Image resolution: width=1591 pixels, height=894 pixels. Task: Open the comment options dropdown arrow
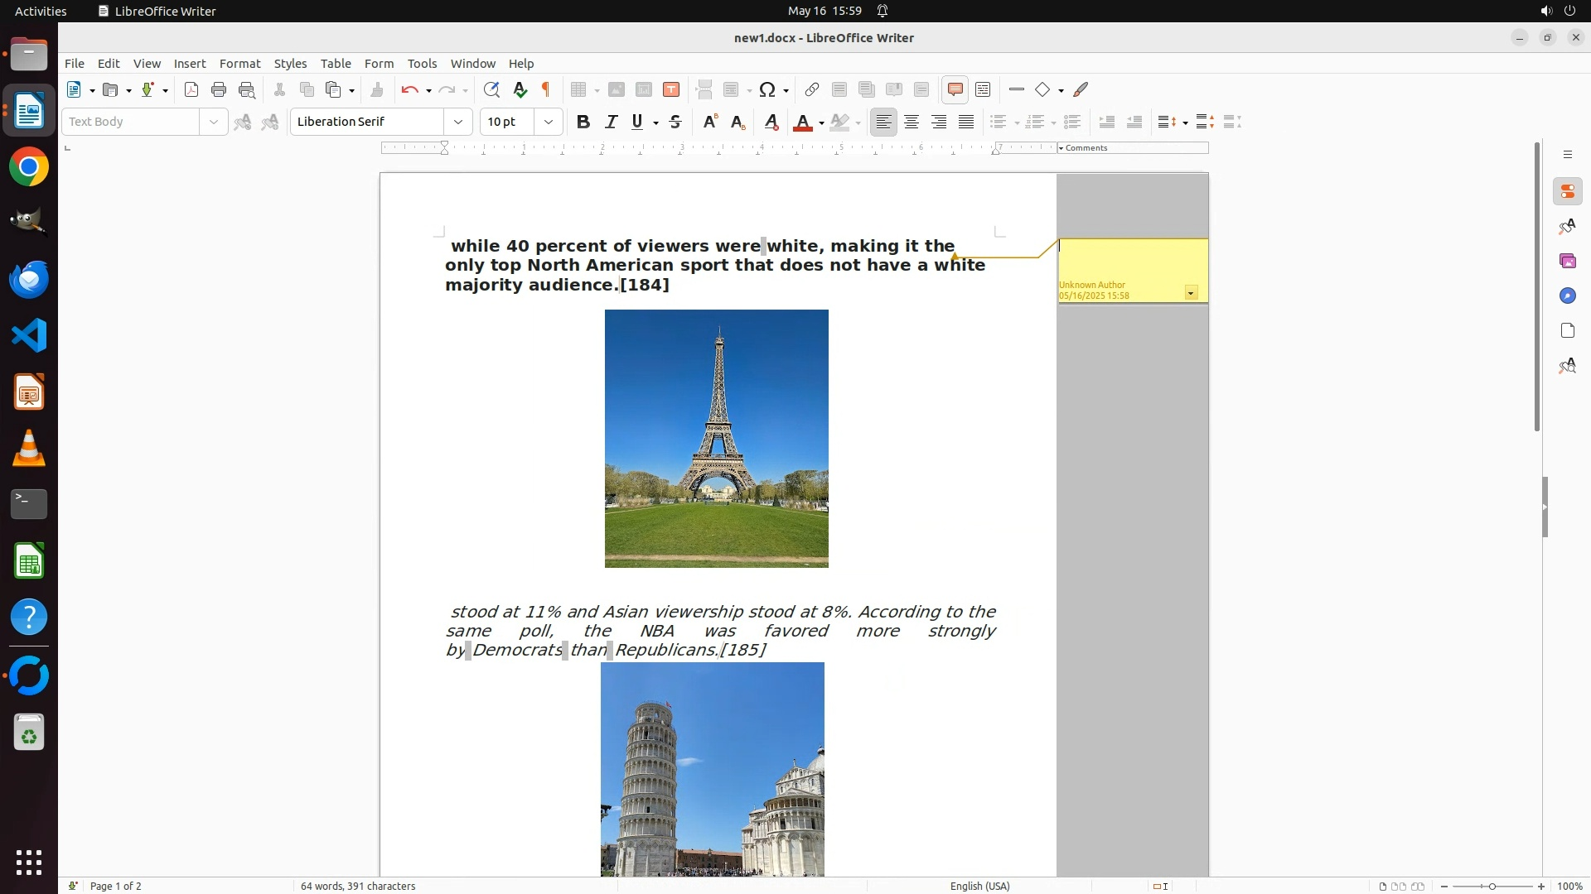pyautogui.click(x=1191, y=293)
